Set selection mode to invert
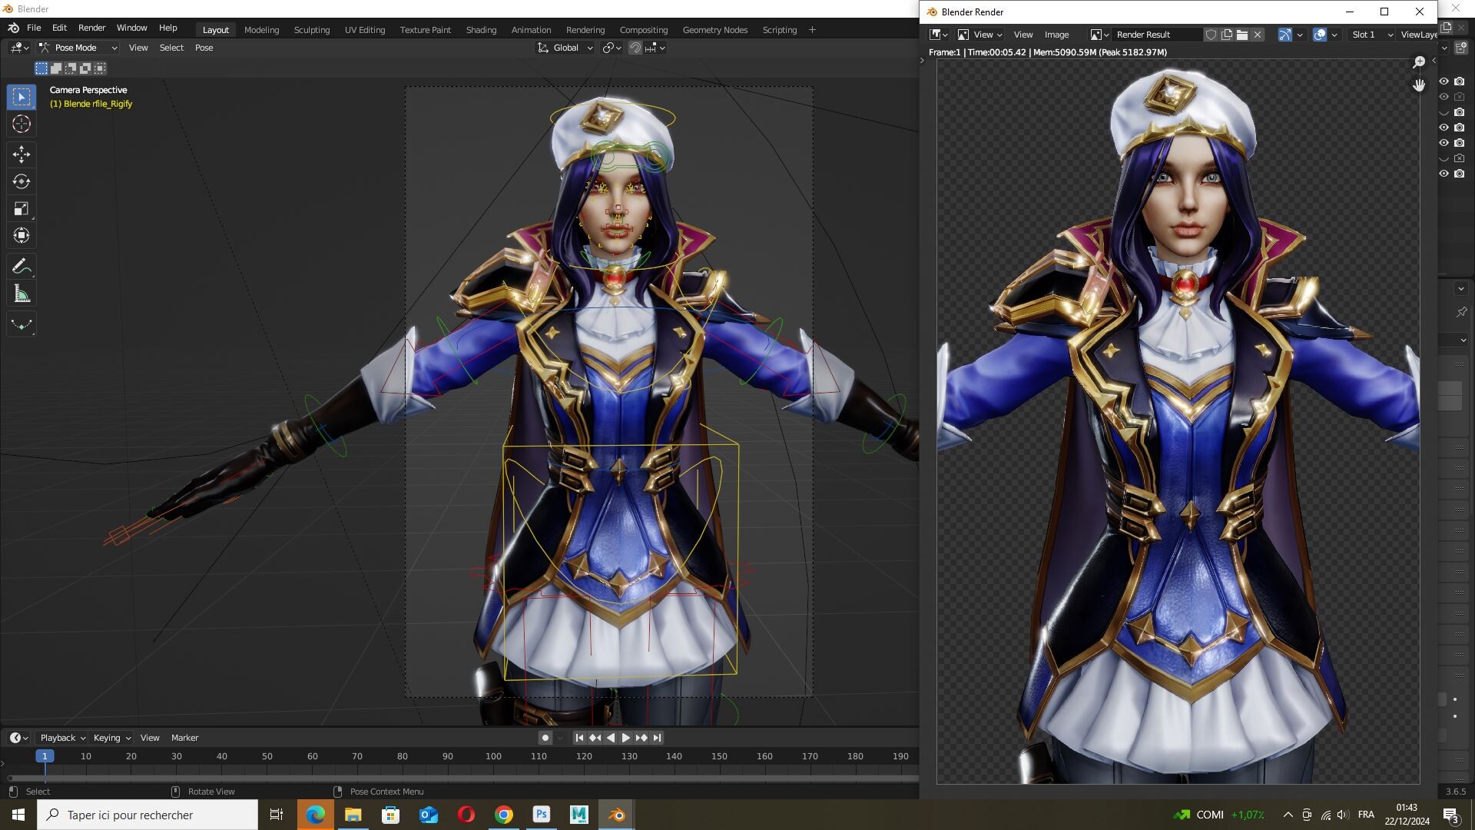 (x=85, y=68)
